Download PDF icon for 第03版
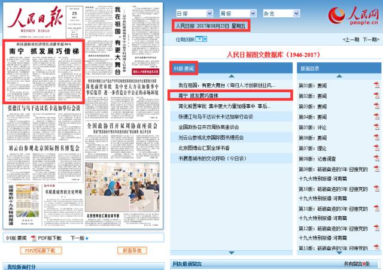 [376, 106]
